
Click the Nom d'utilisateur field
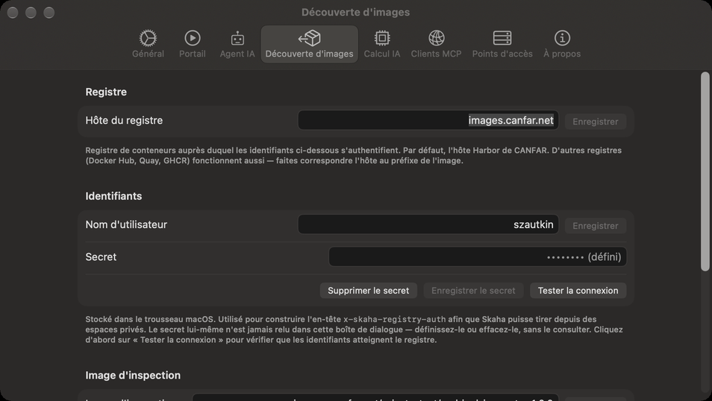[428, 224]
